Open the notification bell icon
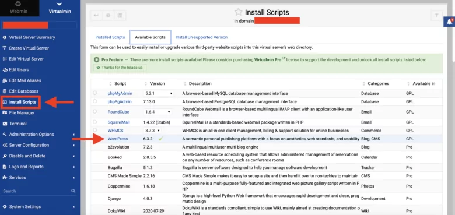455x215 pixels. pyautogui.click(x=449, y=22)
